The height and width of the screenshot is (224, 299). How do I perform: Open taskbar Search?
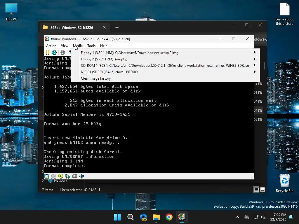pyautogui.click(x=131, y=217)
